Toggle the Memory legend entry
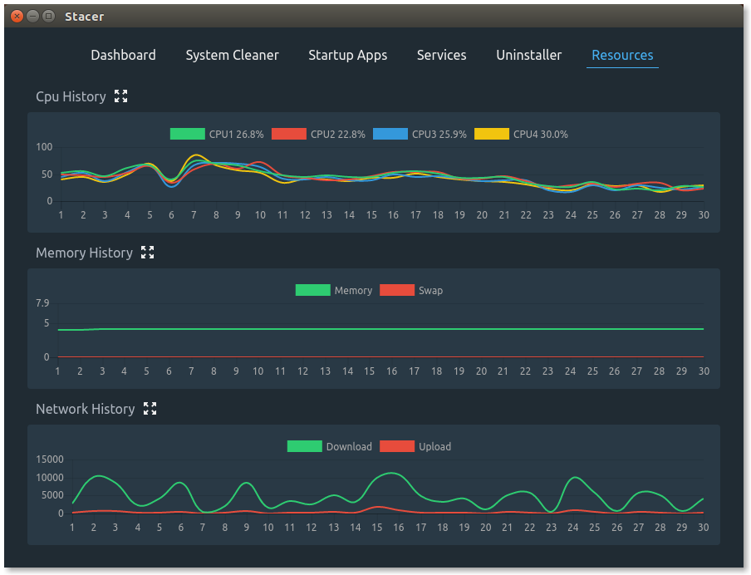Viewport: 751px width, 575px height. tap(312, 290)
